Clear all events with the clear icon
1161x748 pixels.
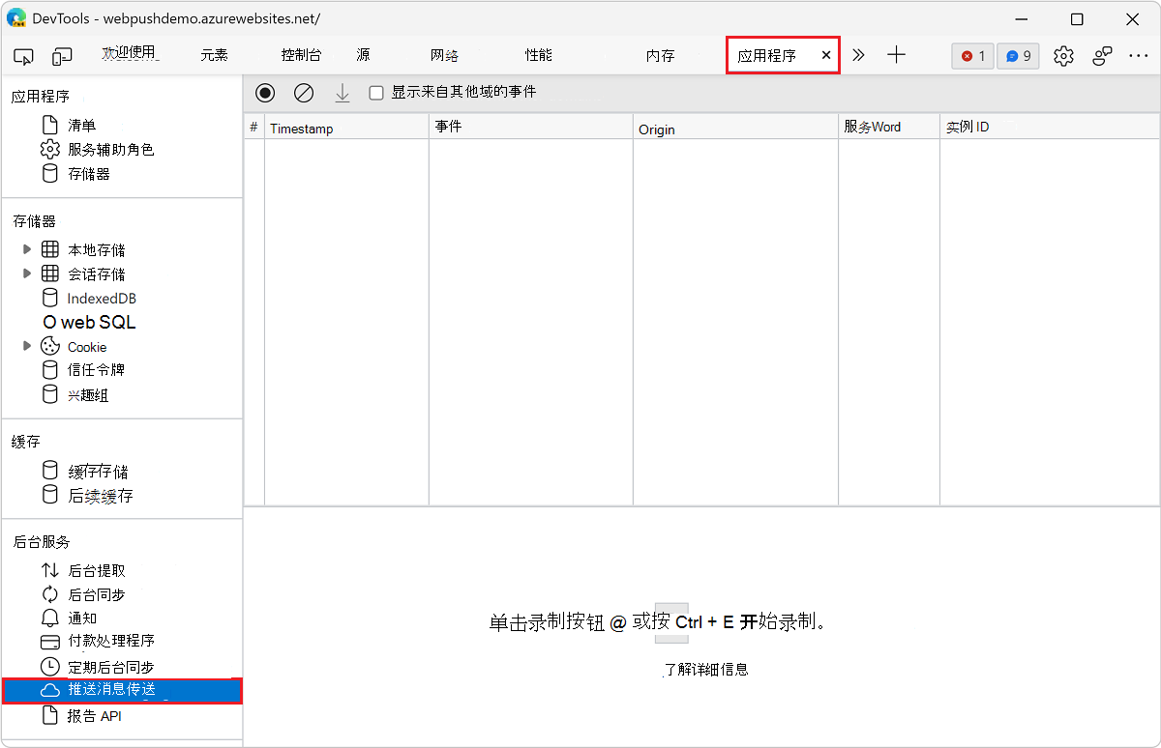pos(303,93)
